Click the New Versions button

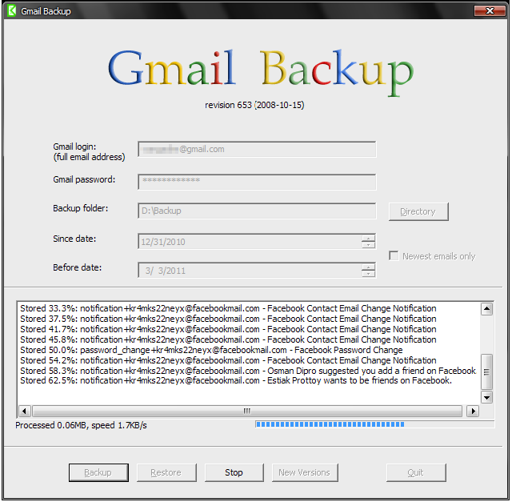[x=305, y=472]
